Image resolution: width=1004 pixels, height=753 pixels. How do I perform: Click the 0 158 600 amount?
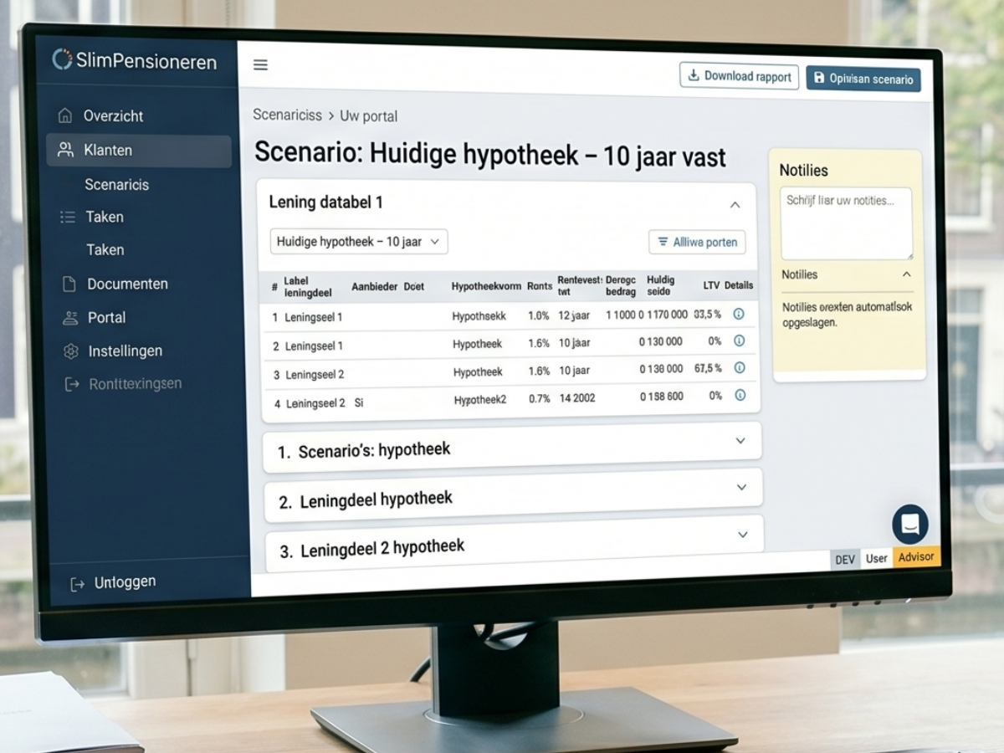pos(661,397)
